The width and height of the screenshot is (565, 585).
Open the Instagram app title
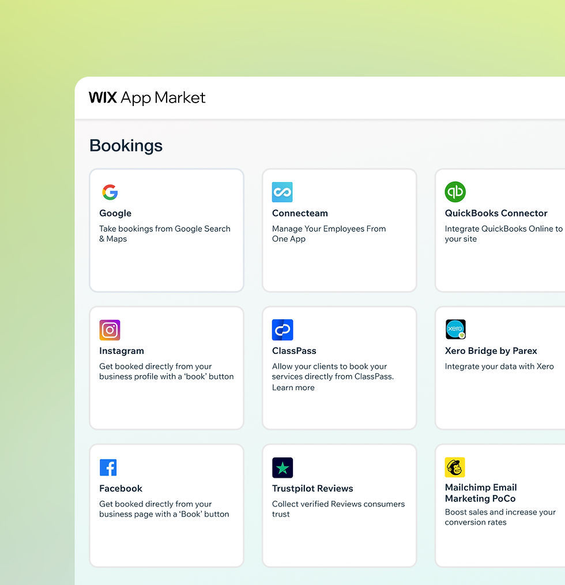pyautogui.click(x=122, y=350)
